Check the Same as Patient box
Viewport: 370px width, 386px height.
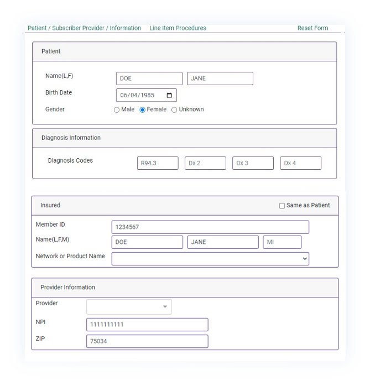tap(282, 206)
